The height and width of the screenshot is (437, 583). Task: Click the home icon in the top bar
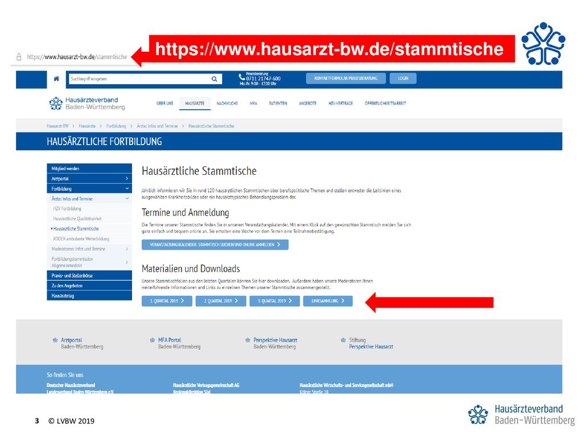coord(56,79)
